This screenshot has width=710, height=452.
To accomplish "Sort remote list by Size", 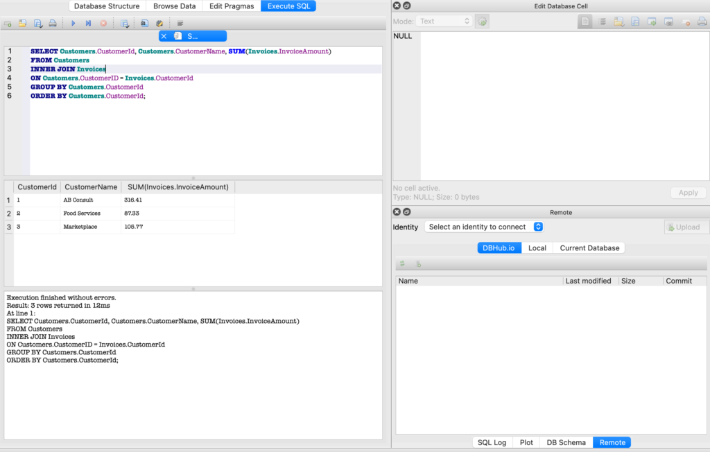I will point(640,281).
